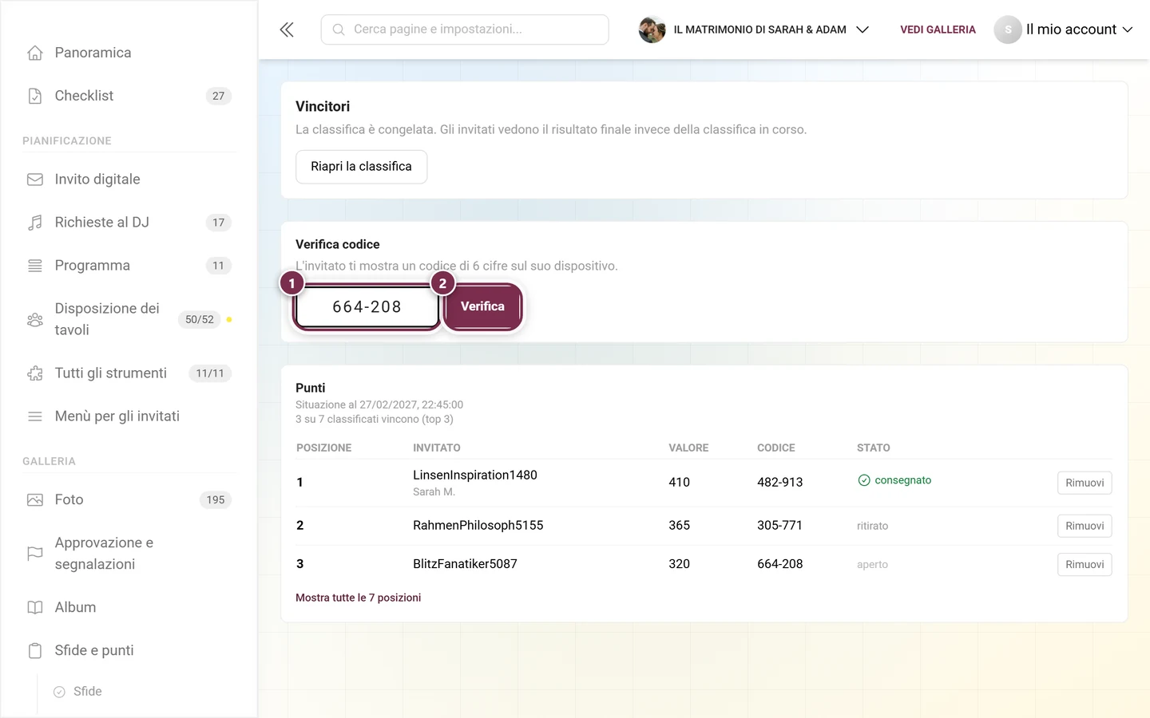Click the consegnato status check icon
1150x718 pixels.
click(863, 480)
